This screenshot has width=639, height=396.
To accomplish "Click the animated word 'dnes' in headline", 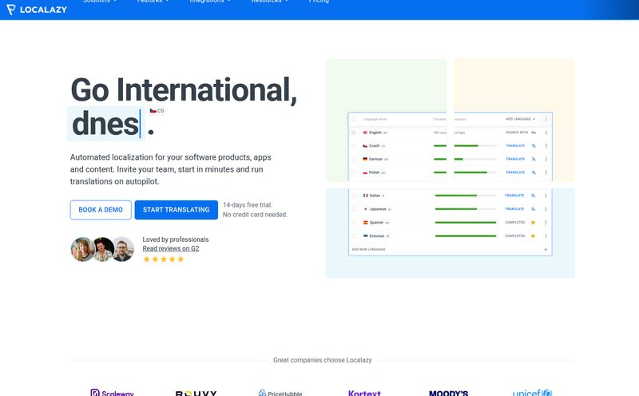I will tap(105, 125).
